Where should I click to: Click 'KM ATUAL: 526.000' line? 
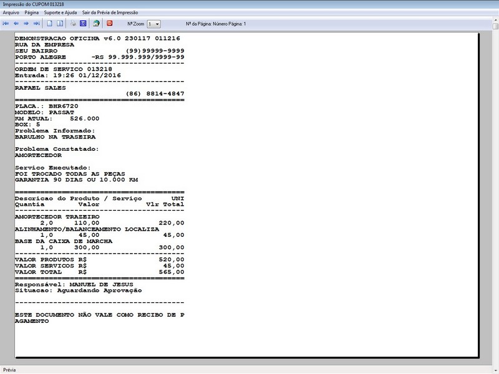pyautogui.click(x=57, y=118)
